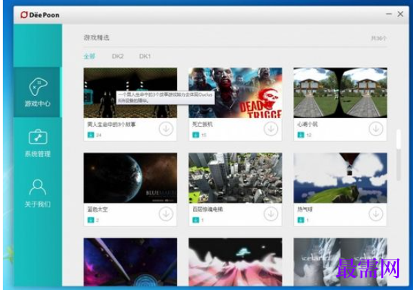Open the hot air balloon clouds thumbnail
Screen dimensions: 413x290
[341, 178]
